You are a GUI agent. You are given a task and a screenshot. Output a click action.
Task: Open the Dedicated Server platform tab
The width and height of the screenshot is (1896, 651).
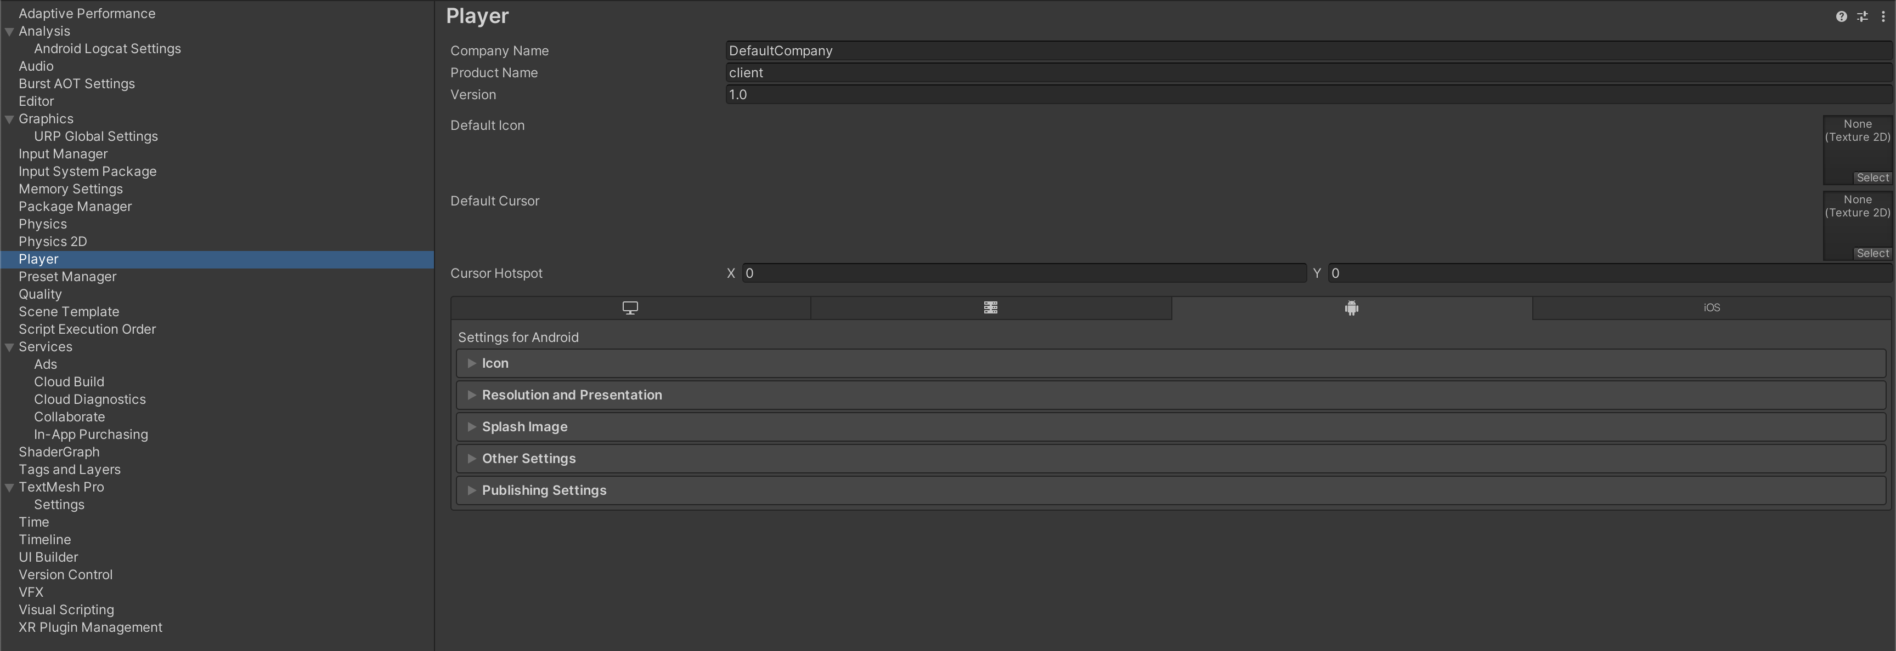coord(990,308)
